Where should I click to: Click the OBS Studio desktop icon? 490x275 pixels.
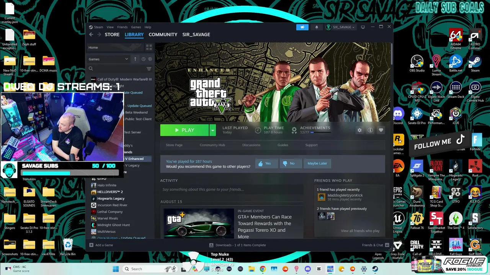417,64
